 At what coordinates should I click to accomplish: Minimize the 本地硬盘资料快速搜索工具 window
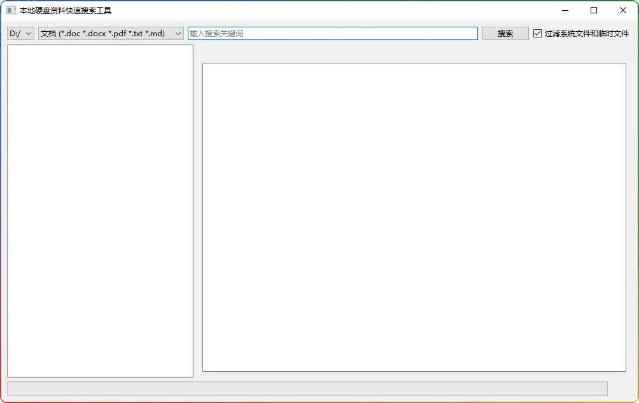[565, 10]
